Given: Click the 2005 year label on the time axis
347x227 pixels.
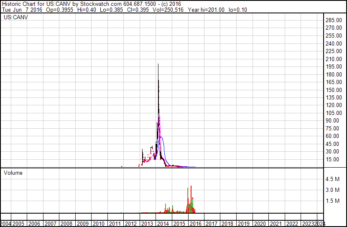Looking at the screenshot, I should (18, 224).
